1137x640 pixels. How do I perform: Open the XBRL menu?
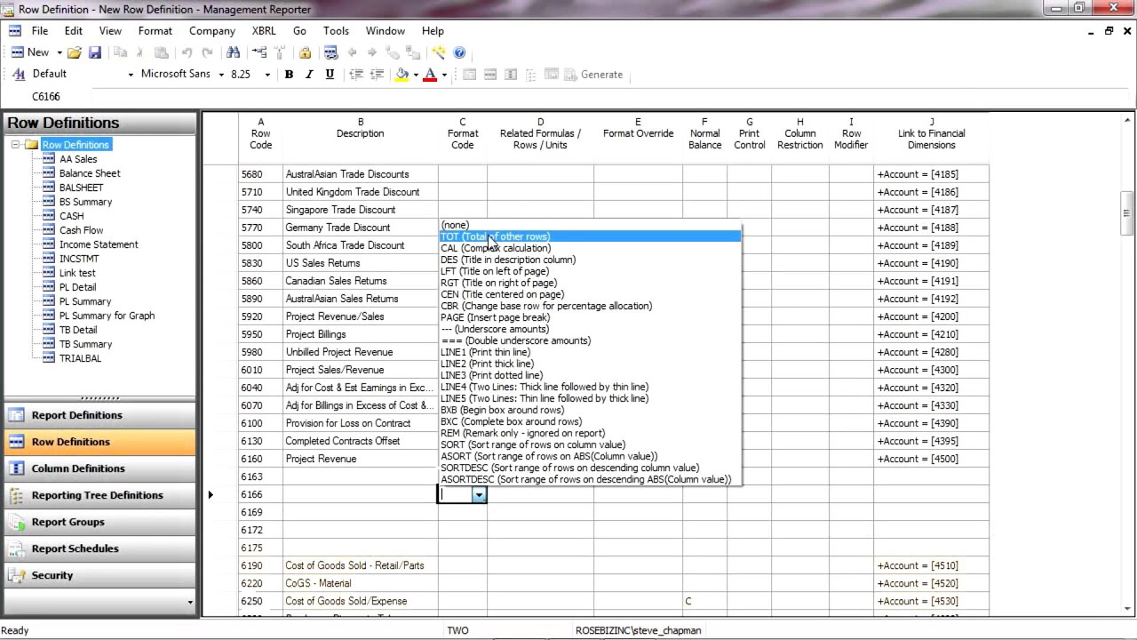(x=264, y=30)
